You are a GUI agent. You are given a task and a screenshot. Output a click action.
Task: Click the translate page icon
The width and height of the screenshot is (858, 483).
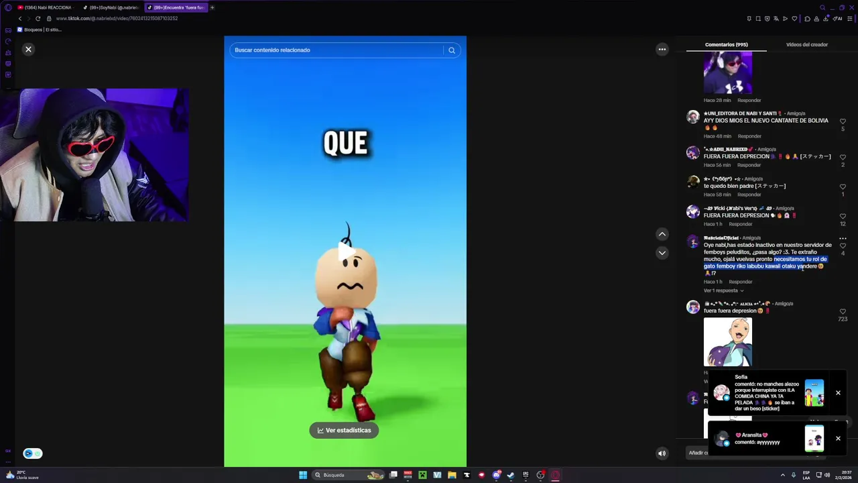tap(776, 19)
